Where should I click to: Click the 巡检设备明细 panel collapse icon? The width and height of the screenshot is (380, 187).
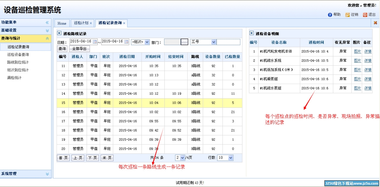tap(252, 33)
